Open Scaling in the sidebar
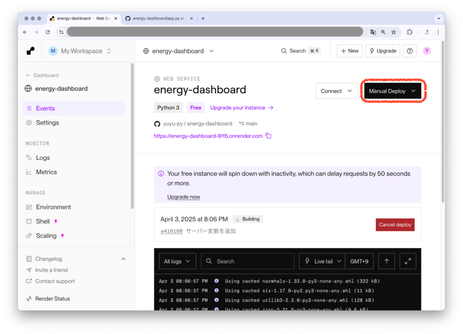This screenshot has height=334, width=463. coord(74,236)
